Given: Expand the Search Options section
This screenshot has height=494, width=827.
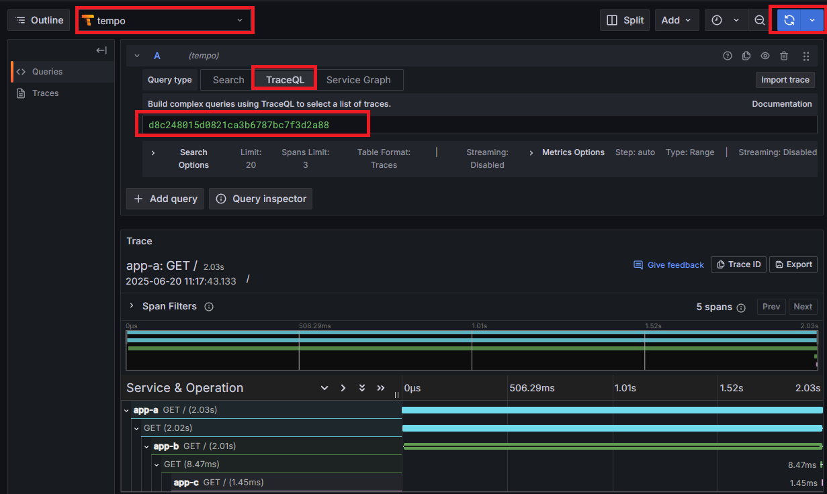Looking at the screenshot, I should [153, 153].
